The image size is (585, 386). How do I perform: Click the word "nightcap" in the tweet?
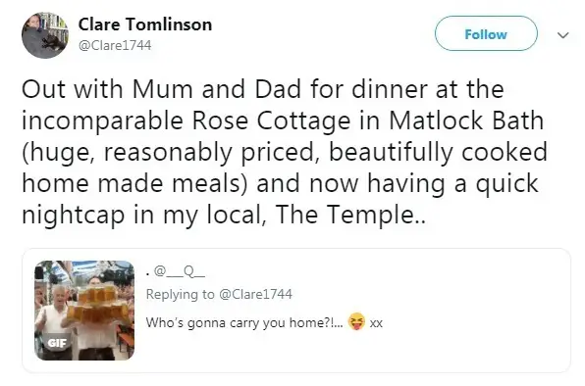click(x=73, y=216)
